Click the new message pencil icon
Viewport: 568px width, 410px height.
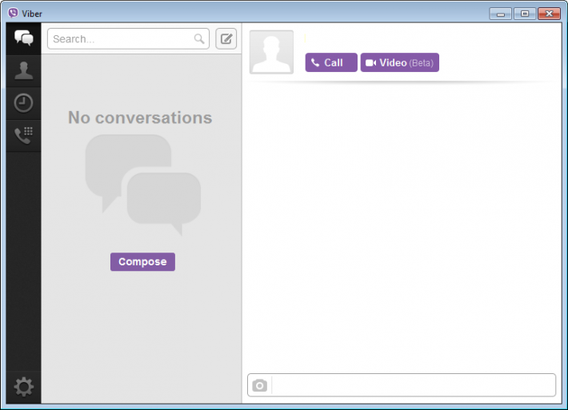pyautogui.click(x=226, y=38)
